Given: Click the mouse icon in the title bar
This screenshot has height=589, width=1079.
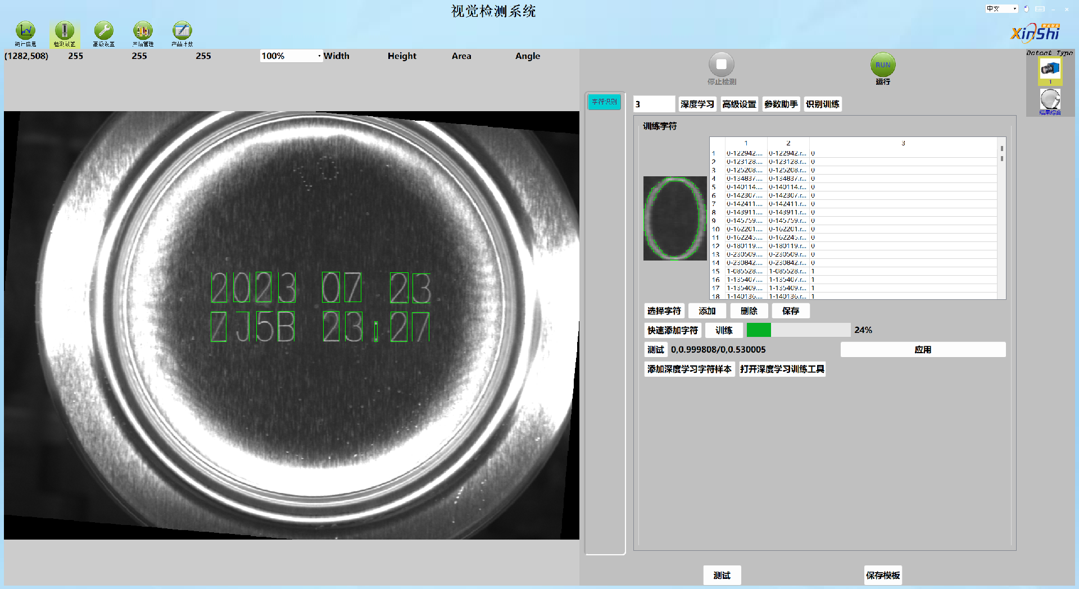Looking at the screenshot, I should coord(1026,9).
